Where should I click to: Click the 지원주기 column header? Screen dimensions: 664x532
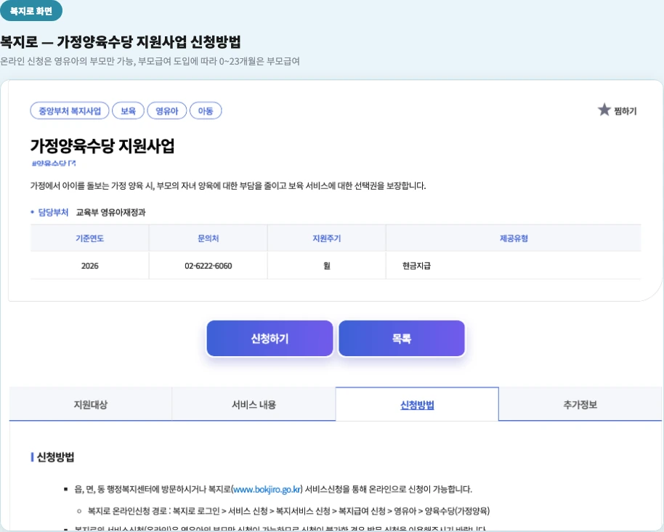(x=326, y=238)
